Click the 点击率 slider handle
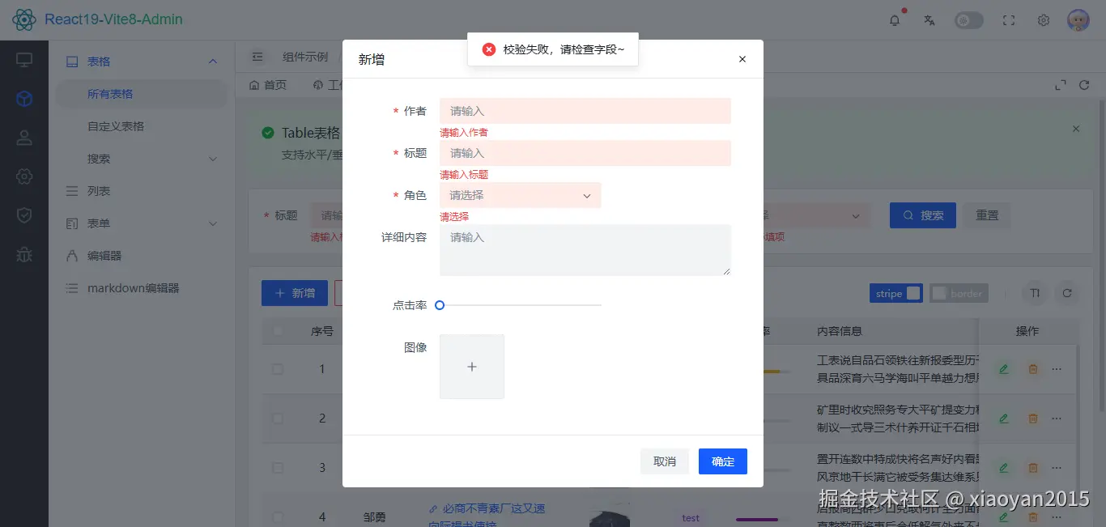Screen dimensions: 1106x527 [x=440, y=305]
